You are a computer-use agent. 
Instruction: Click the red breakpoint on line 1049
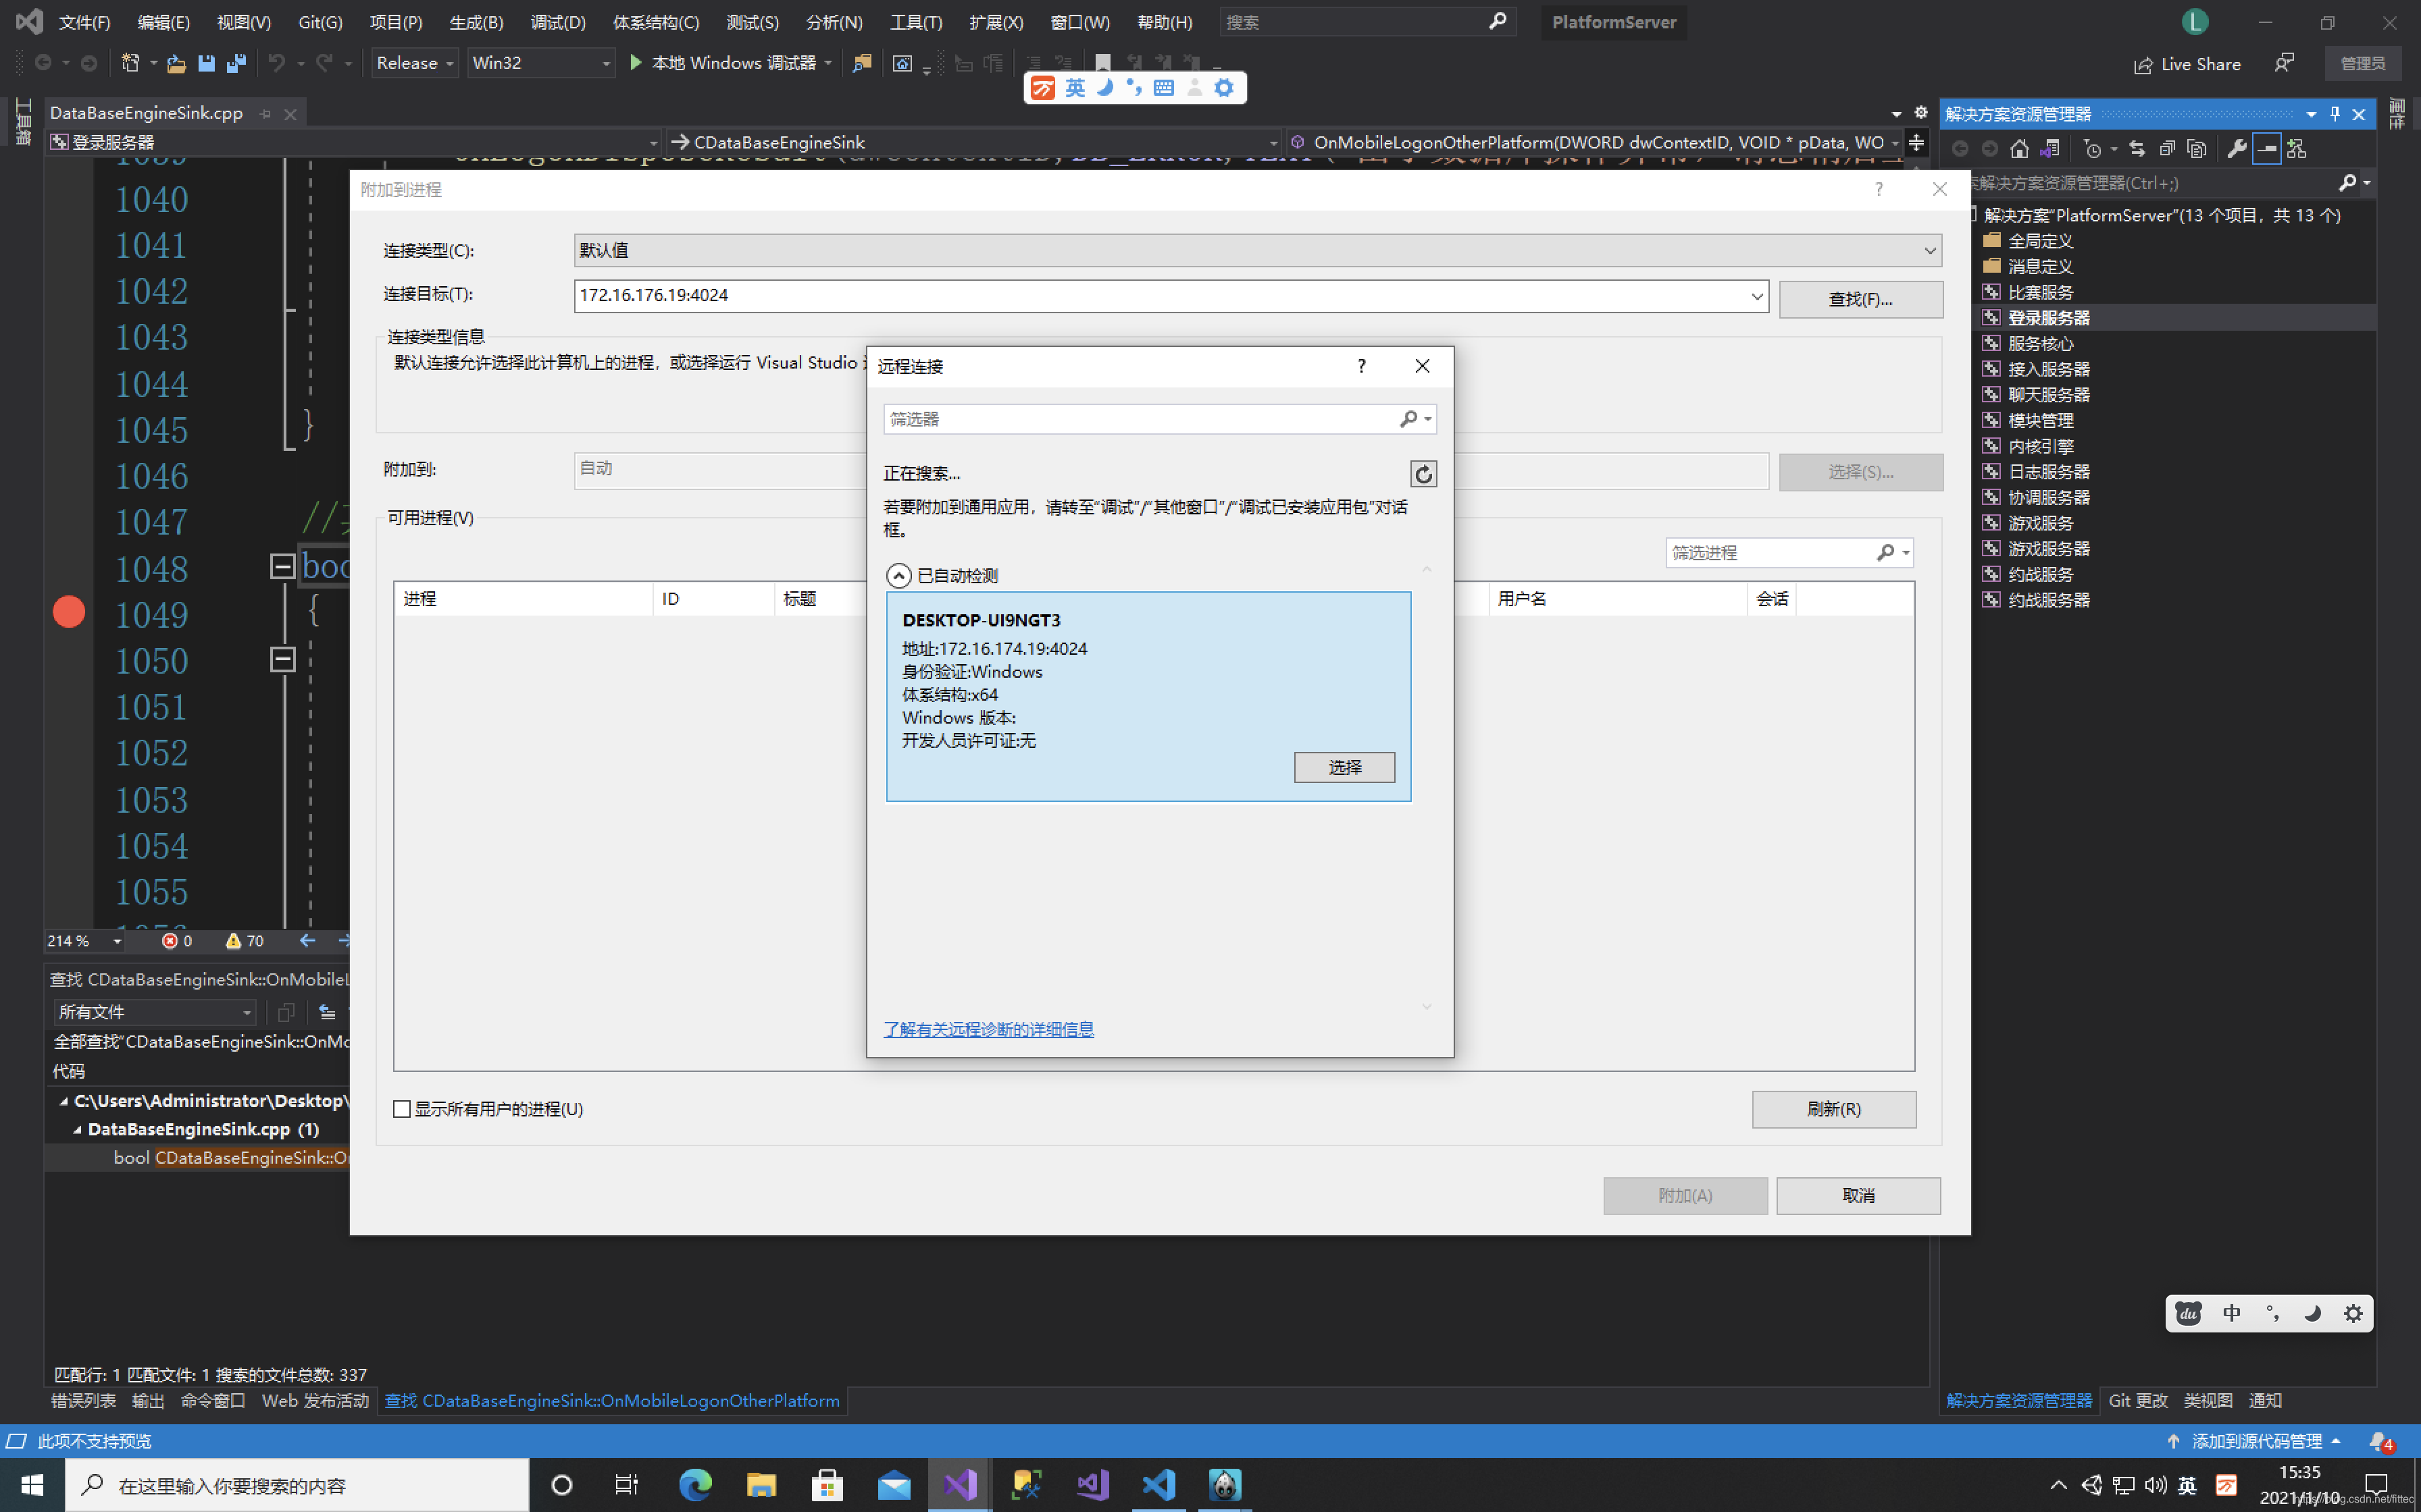[x=69, y=612]
